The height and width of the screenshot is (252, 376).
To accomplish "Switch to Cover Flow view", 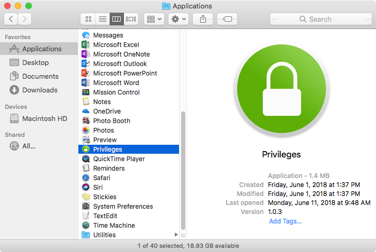I will pos(131,19).
